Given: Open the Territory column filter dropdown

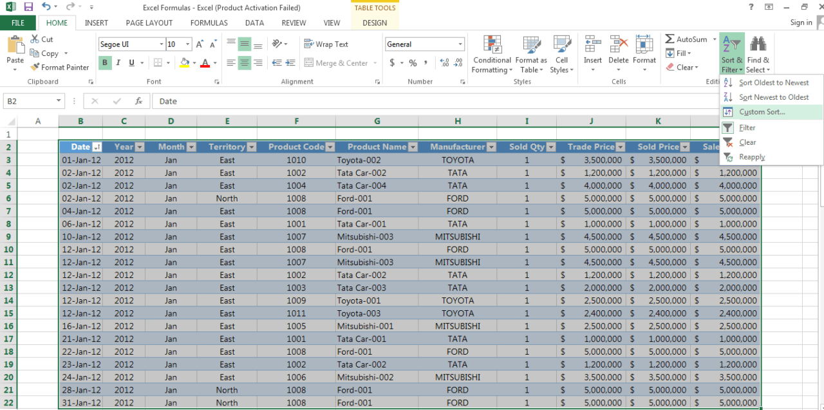Looking at the screenshot, I should pyautogui.click(x=252, y=147).
